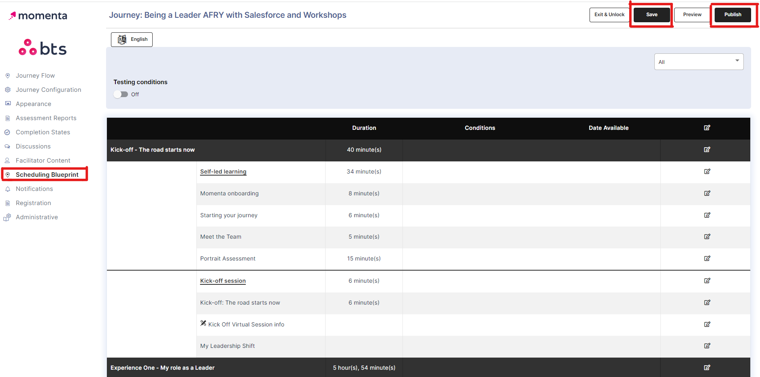This screenshot has width=760, height=377.
Task: Click the Discussions chat icon
Action: click(7, 146)
